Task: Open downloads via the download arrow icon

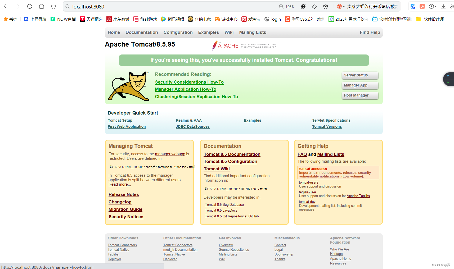Action: click(443, 6)
